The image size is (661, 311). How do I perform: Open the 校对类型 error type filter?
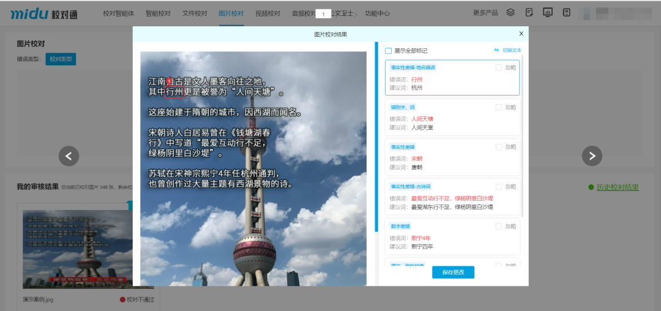pyautogui.click(x=61, y=59)
